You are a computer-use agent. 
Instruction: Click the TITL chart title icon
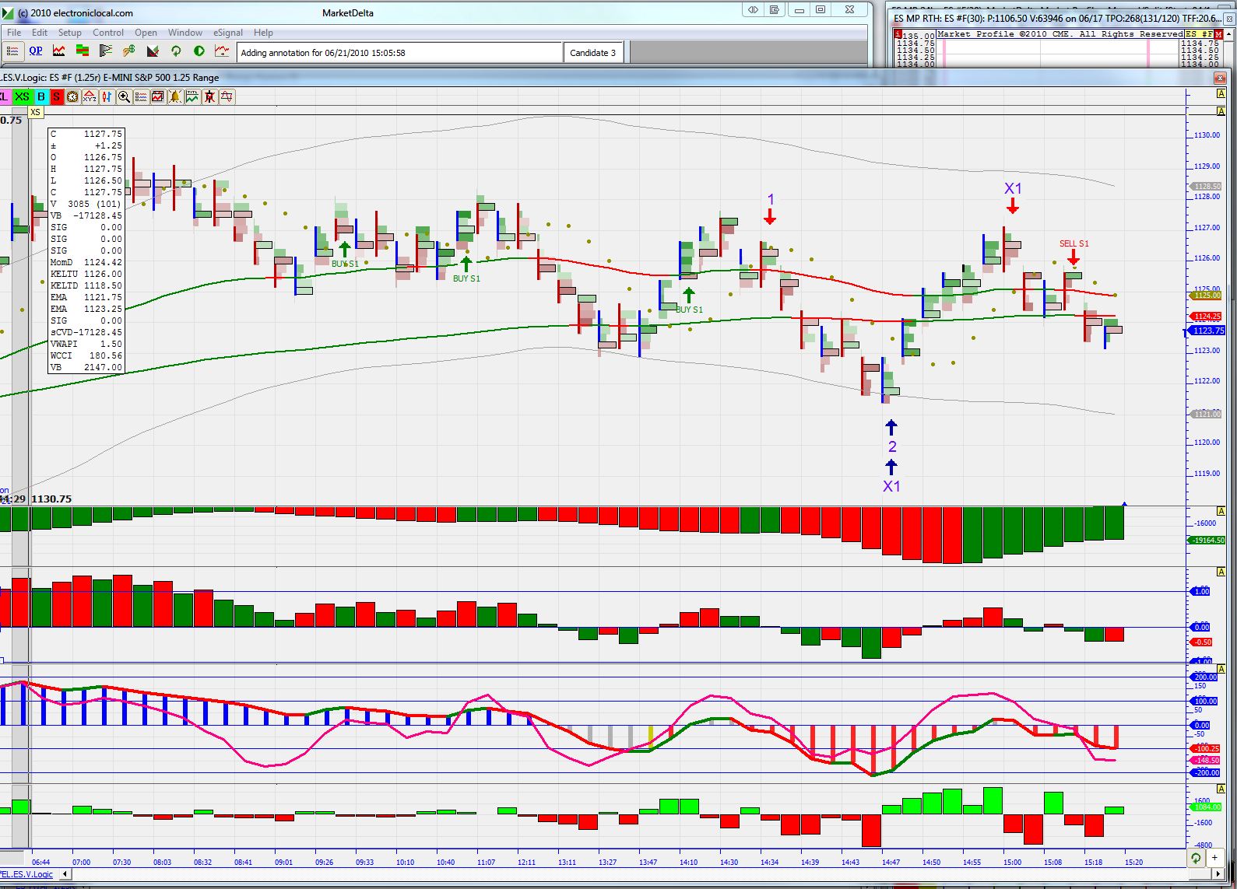click(x=192, y=96)
